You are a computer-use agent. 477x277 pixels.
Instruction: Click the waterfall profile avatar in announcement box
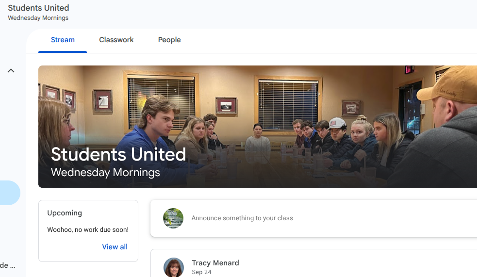(173, 218)
